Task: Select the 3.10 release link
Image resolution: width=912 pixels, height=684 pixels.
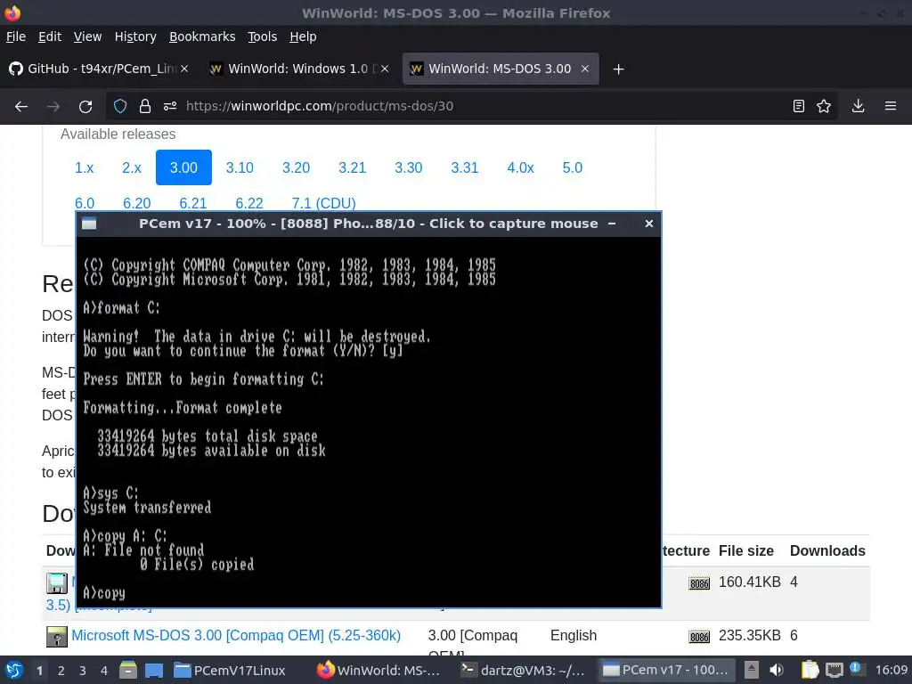Action: click(x=240, y=167)
